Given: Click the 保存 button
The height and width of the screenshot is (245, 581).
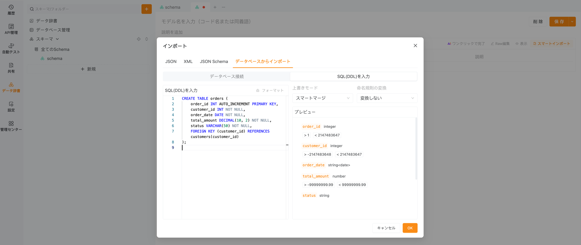Looking at the screenshot, I should click(559, 21).
